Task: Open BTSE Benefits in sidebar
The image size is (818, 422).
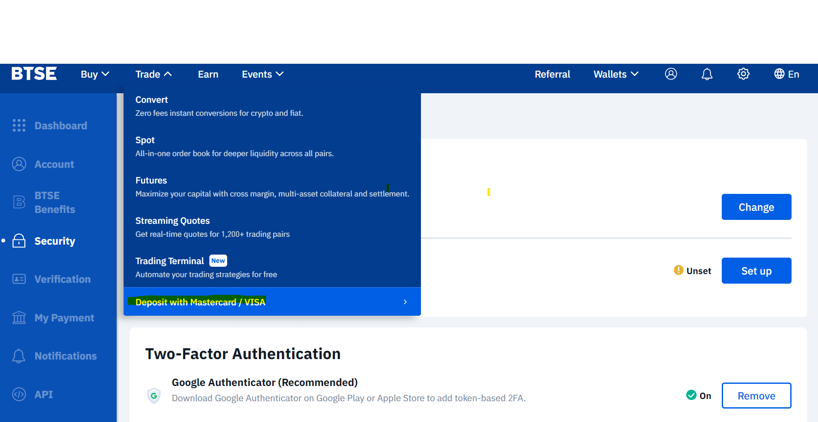Action: coord(55,203)
